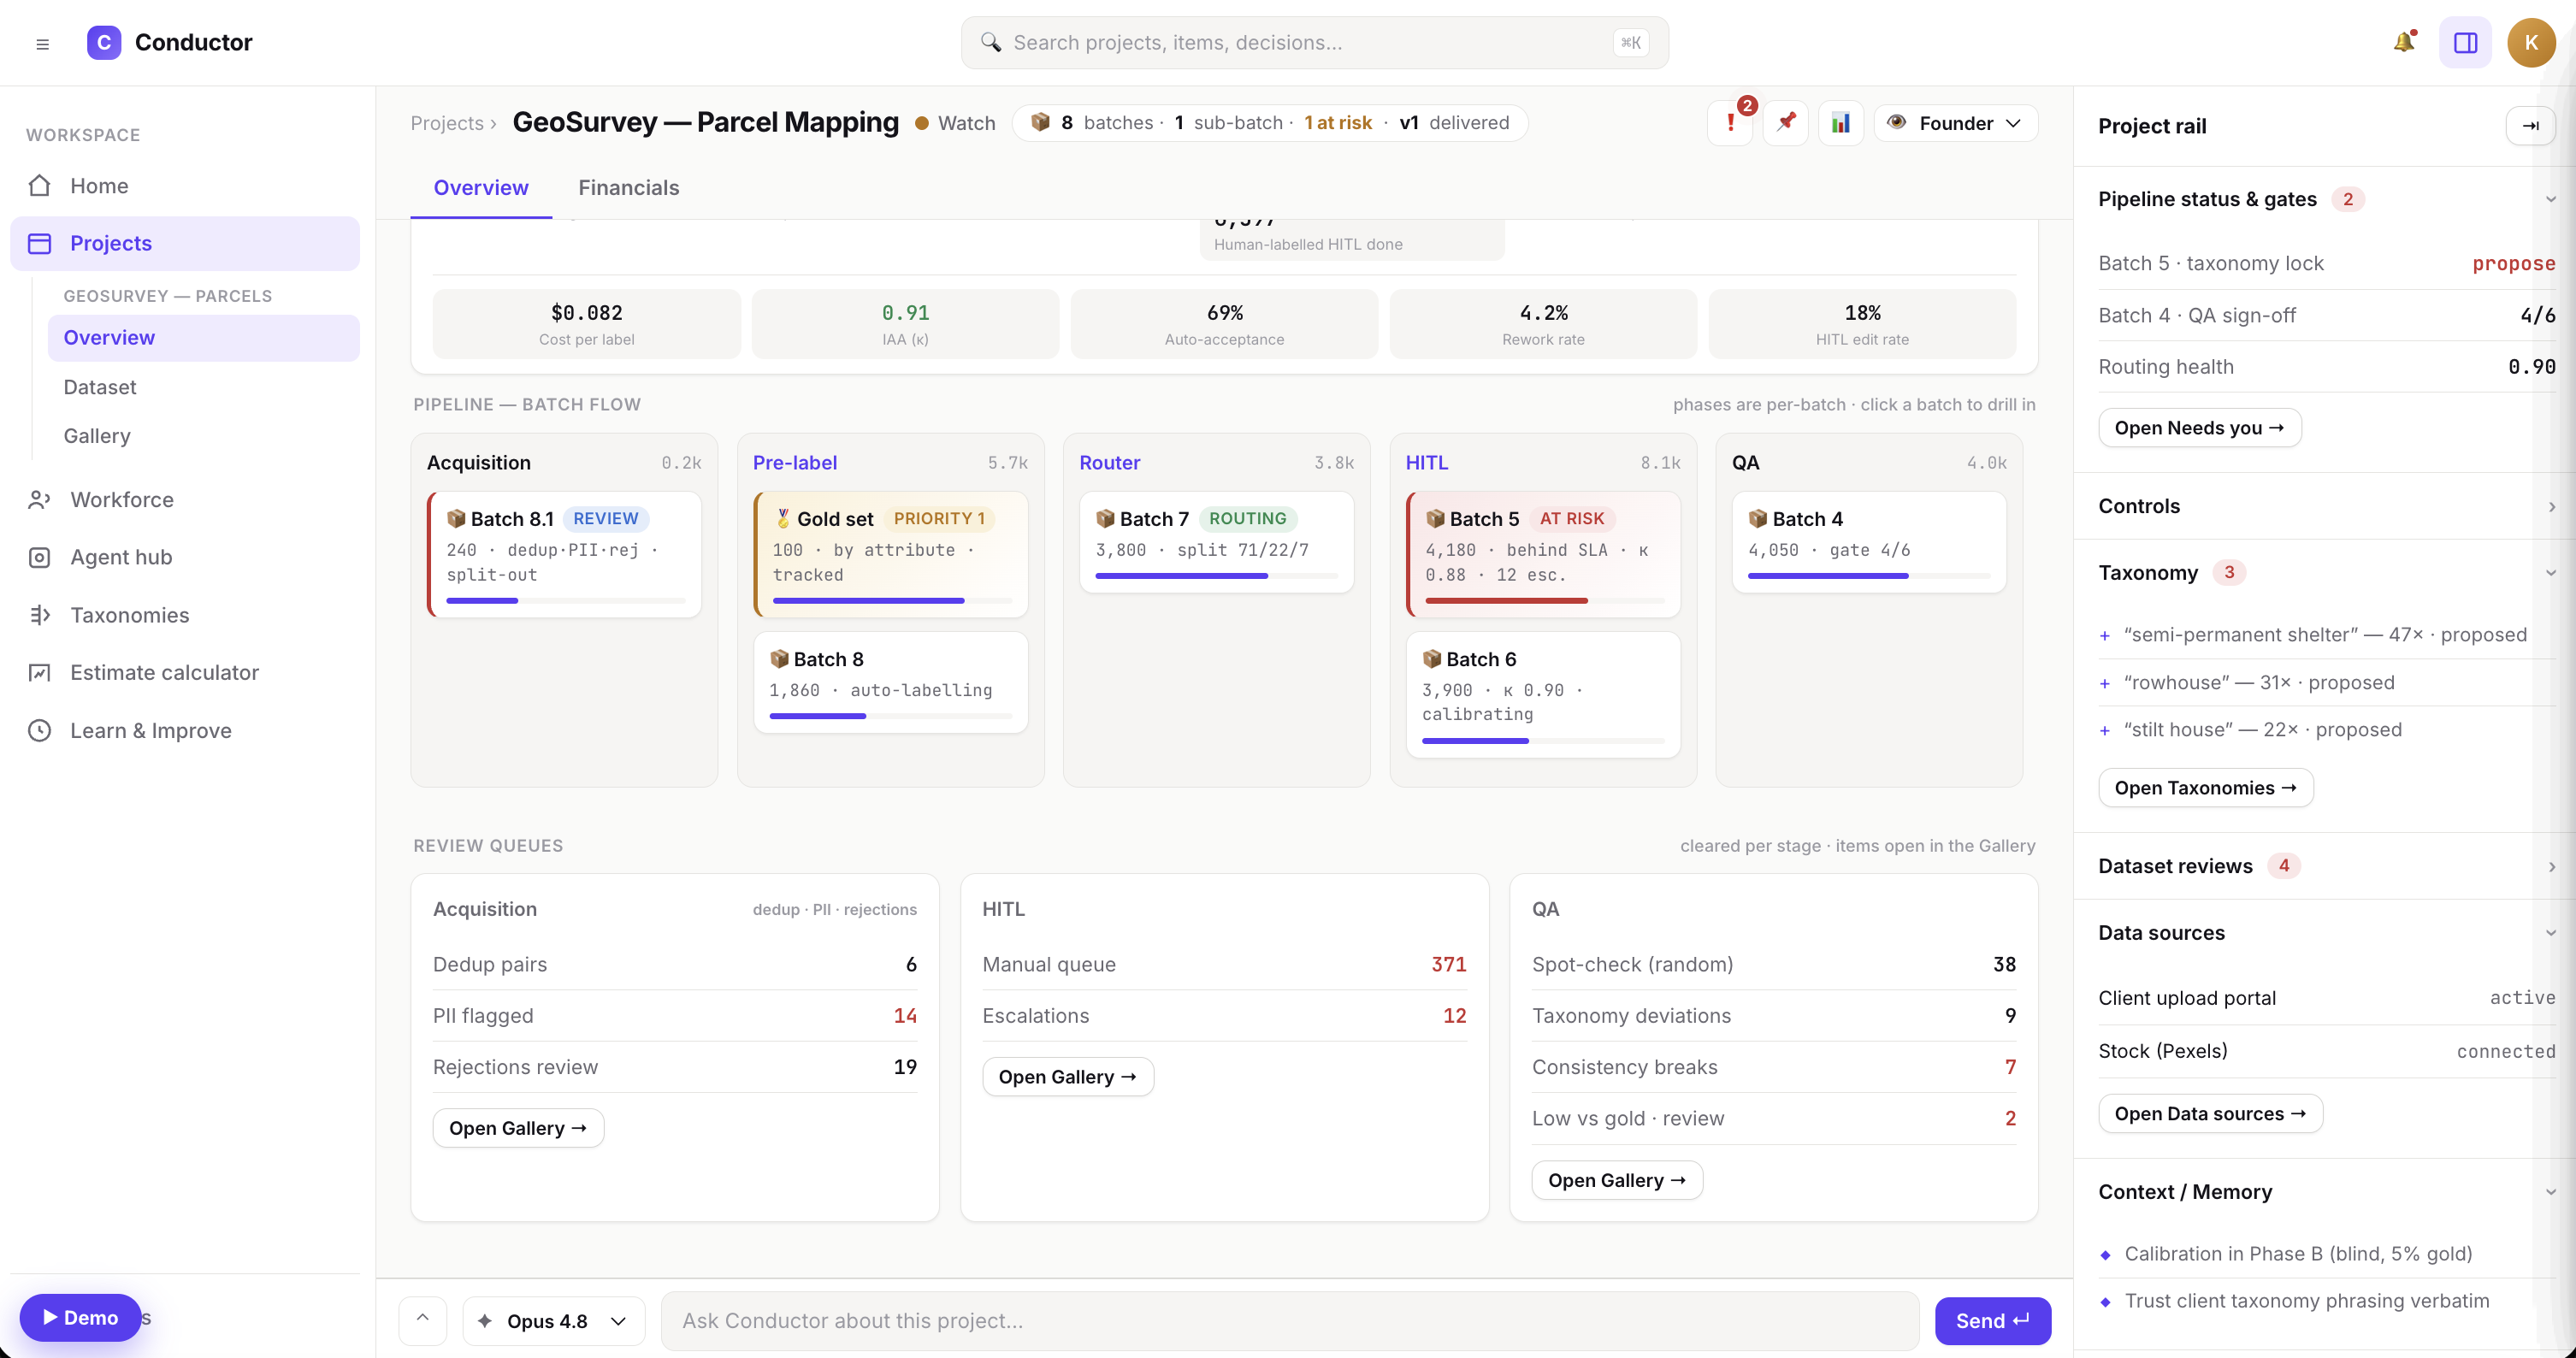Open the K user avatar
Image resolution: width=2576 pixels, height=1358 pixels.
tap(2531, 43)
